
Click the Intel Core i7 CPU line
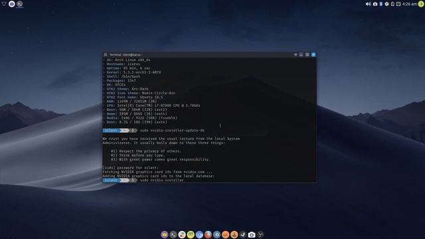[x=153, y=106]
